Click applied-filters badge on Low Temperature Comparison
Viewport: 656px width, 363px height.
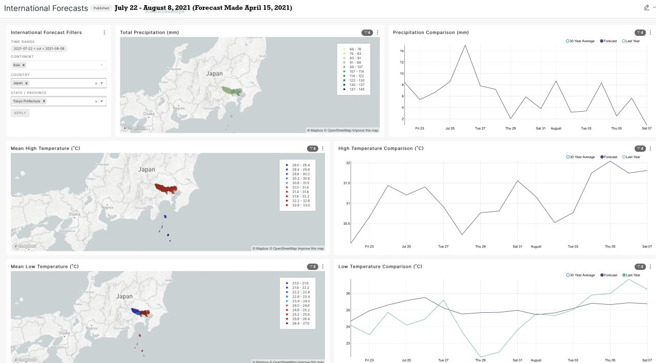(640, 267)
